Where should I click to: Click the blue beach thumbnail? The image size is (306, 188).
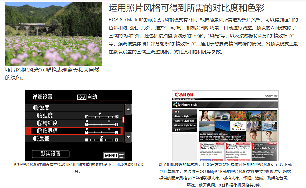click(207, 126)
